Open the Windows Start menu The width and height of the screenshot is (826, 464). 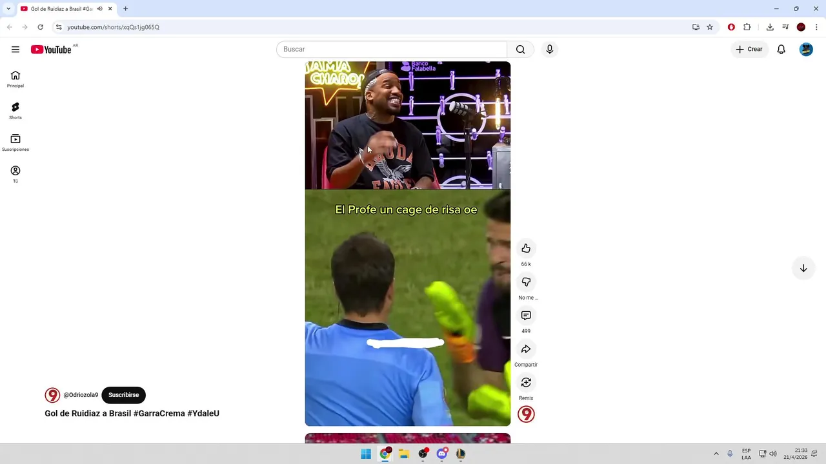point(366,454)
